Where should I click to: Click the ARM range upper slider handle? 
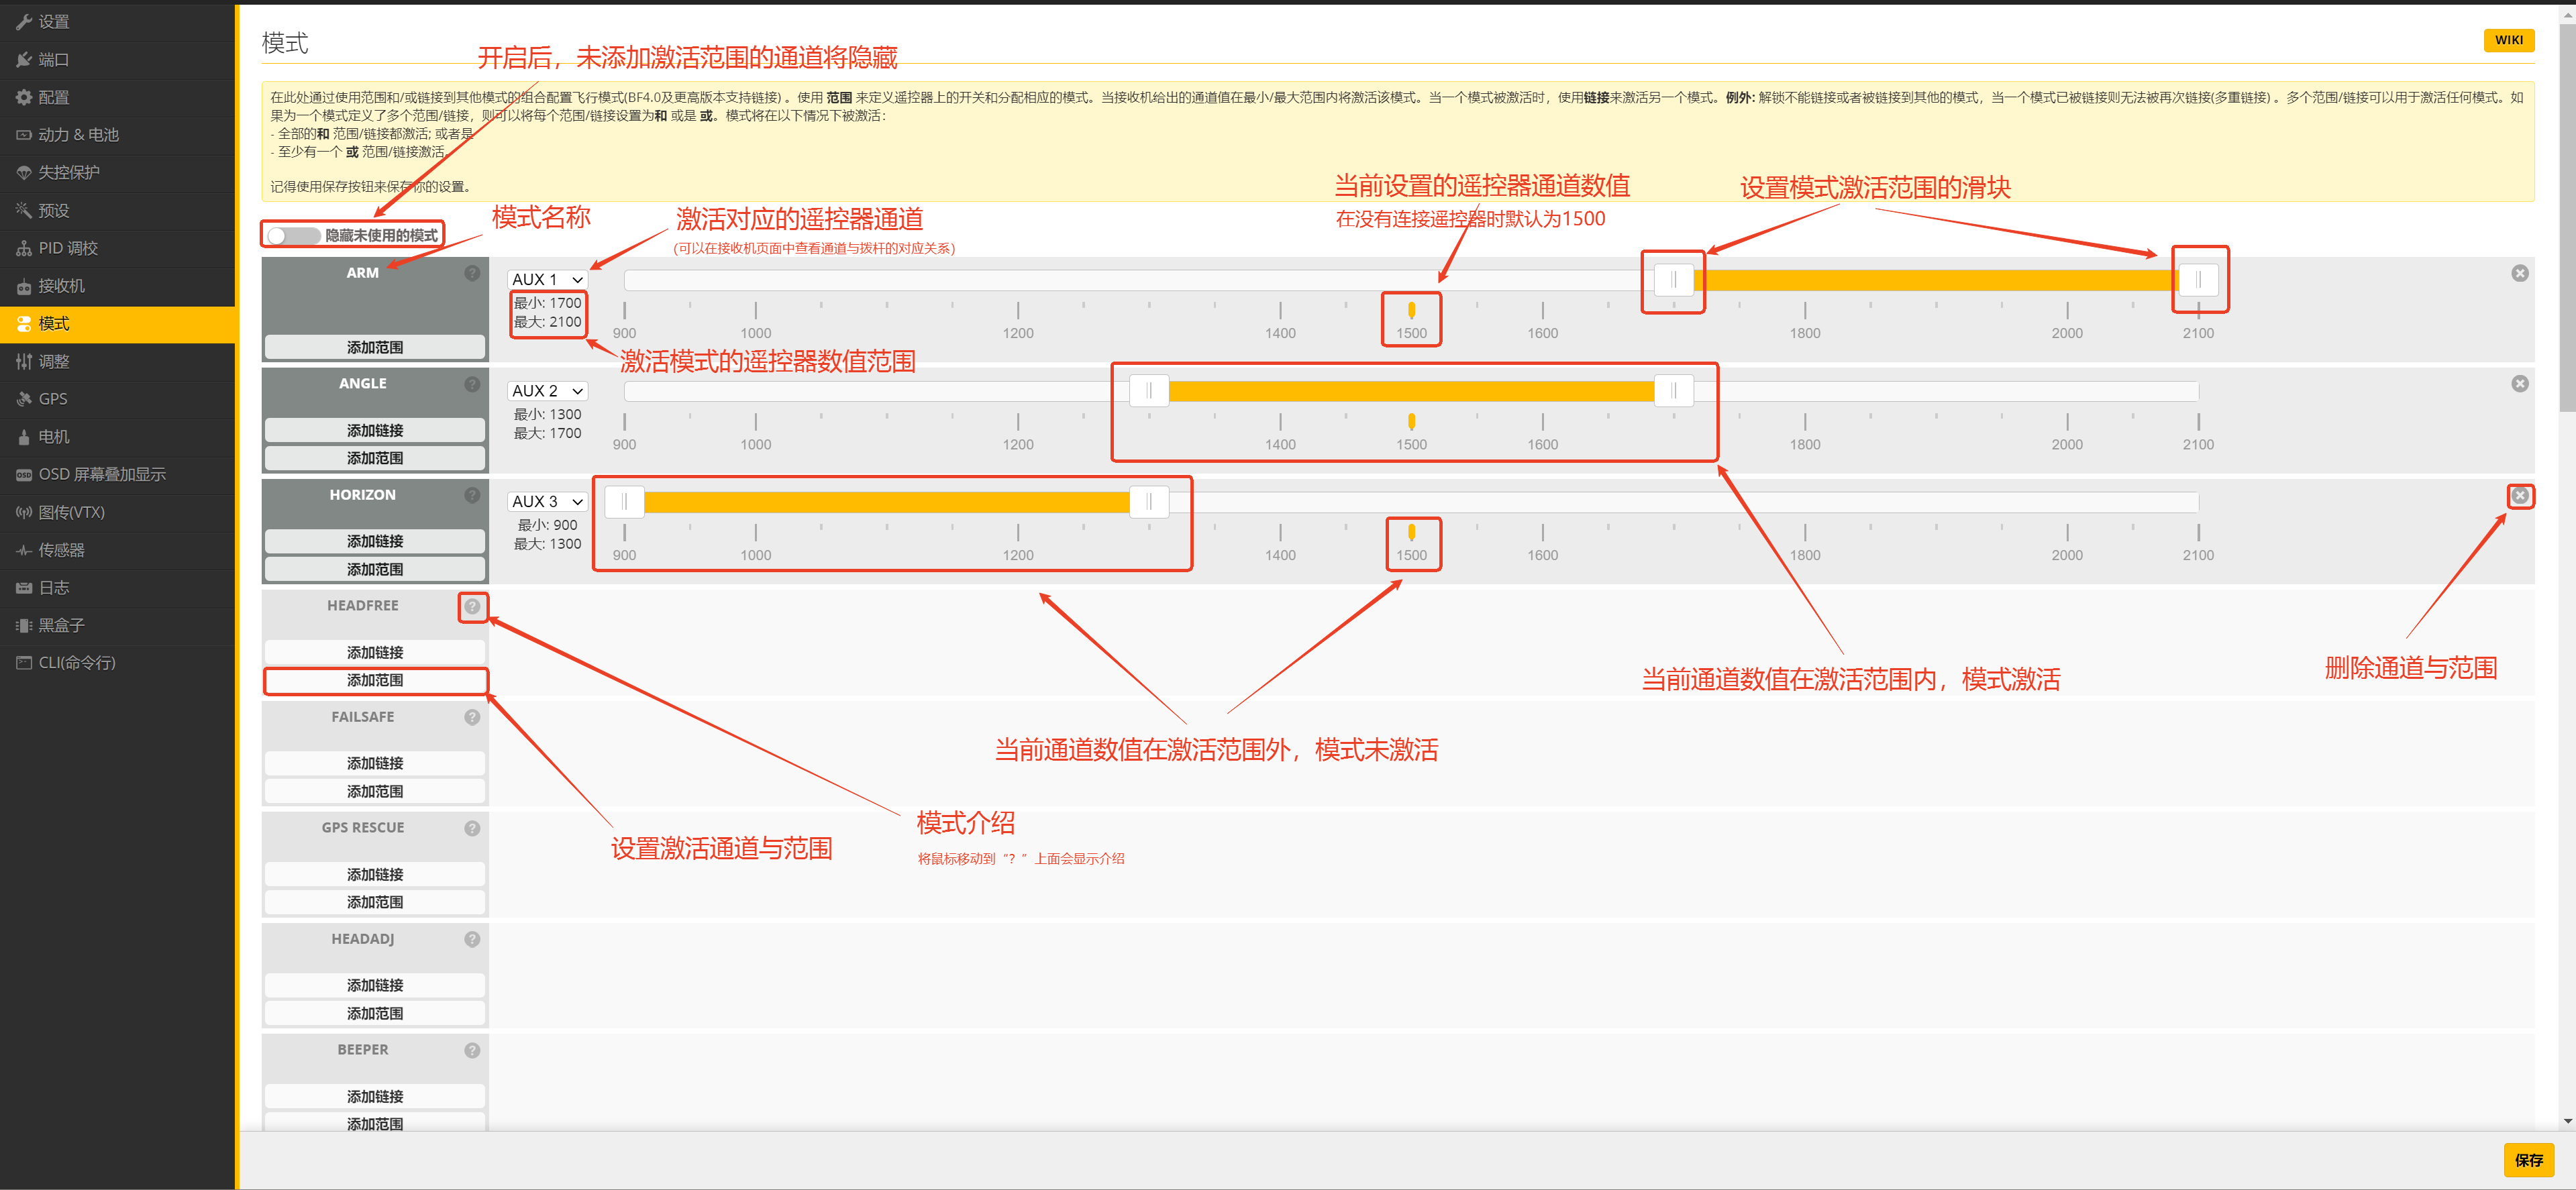click(2198, 280)
